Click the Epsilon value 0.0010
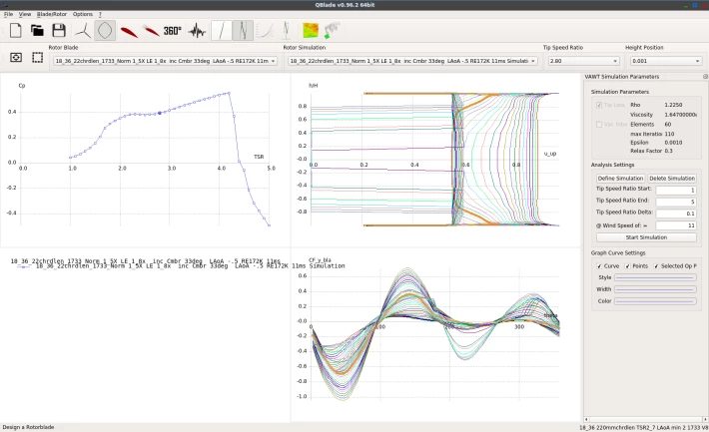Screen dimensions: 709x432 coord(673,143)
